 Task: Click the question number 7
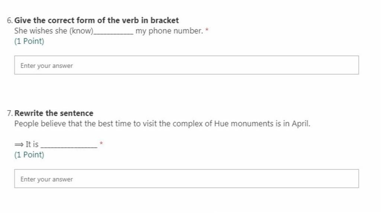[10, 114]
